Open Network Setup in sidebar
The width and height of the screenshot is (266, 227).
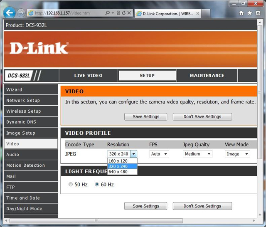pyautogui.click(x=31, y=100)
